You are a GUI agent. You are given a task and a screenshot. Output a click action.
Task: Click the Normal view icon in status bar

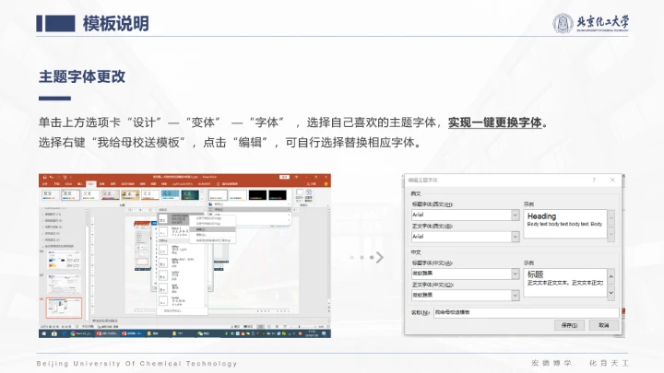261,326
